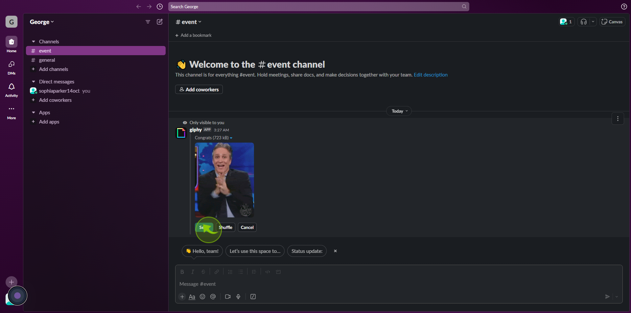Click the create new plus button at the bottom of the sidebar
Screen dimensions: 631x313
point(12,282)
